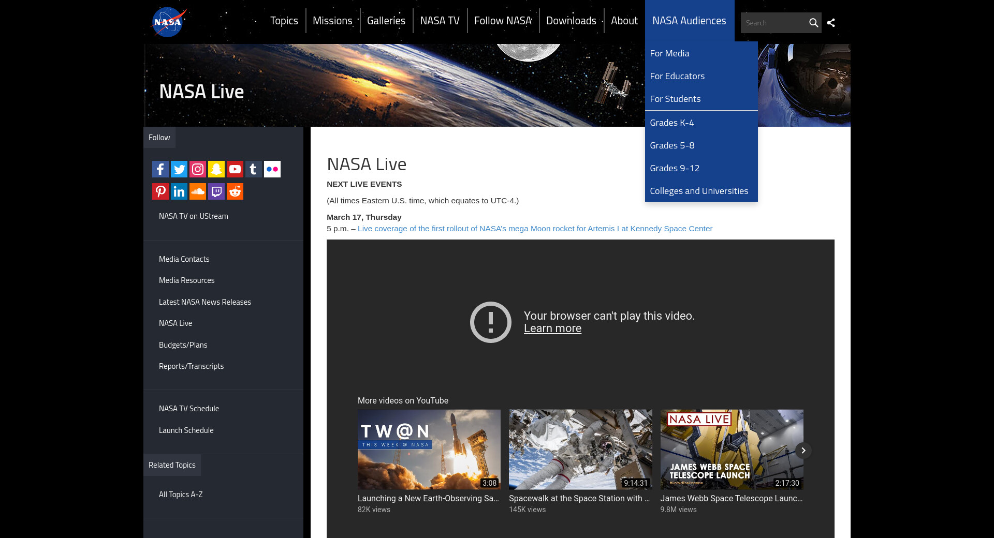Open the Artemis I rollout coverage link

[x=535, y=229]
